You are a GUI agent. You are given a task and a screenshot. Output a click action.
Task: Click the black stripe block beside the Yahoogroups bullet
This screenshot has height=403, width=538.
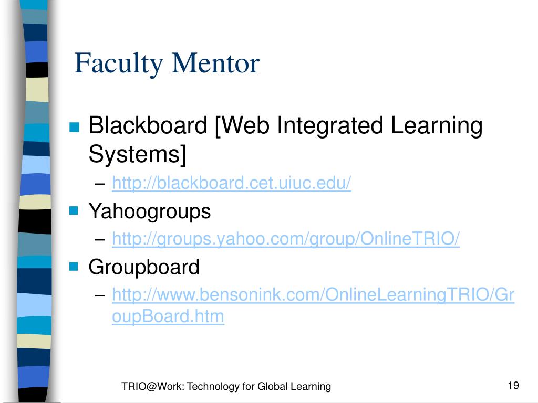pyautogui.click(x=35, y=221)
